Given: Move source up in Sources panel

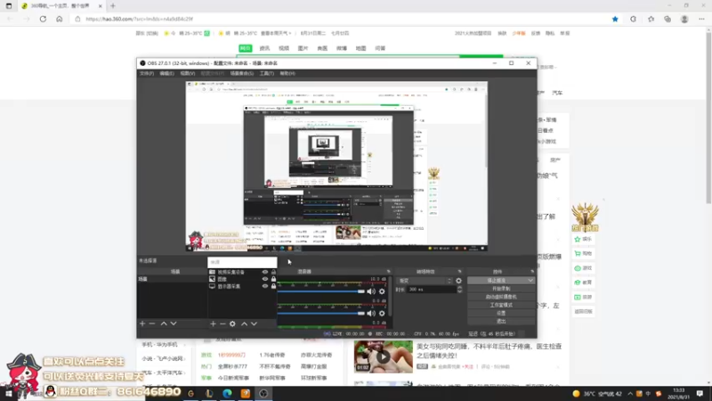Looking at the screenshot, I should coord(244,323).
